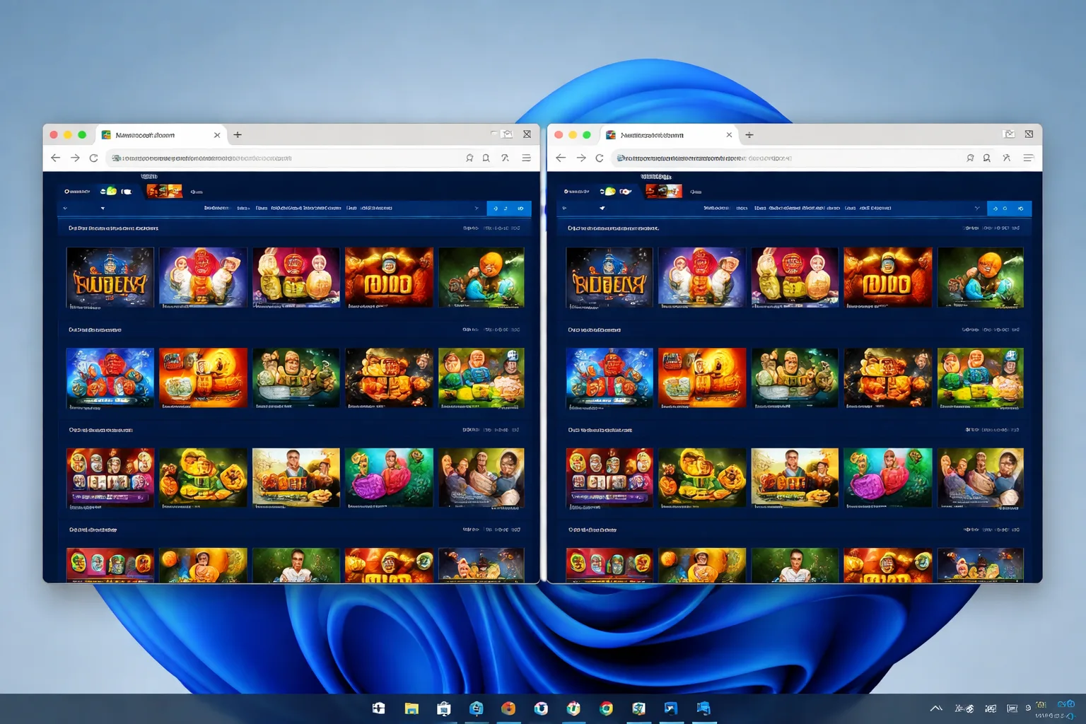Click bright blue button at left nav bar end

[x=509, y=209]
